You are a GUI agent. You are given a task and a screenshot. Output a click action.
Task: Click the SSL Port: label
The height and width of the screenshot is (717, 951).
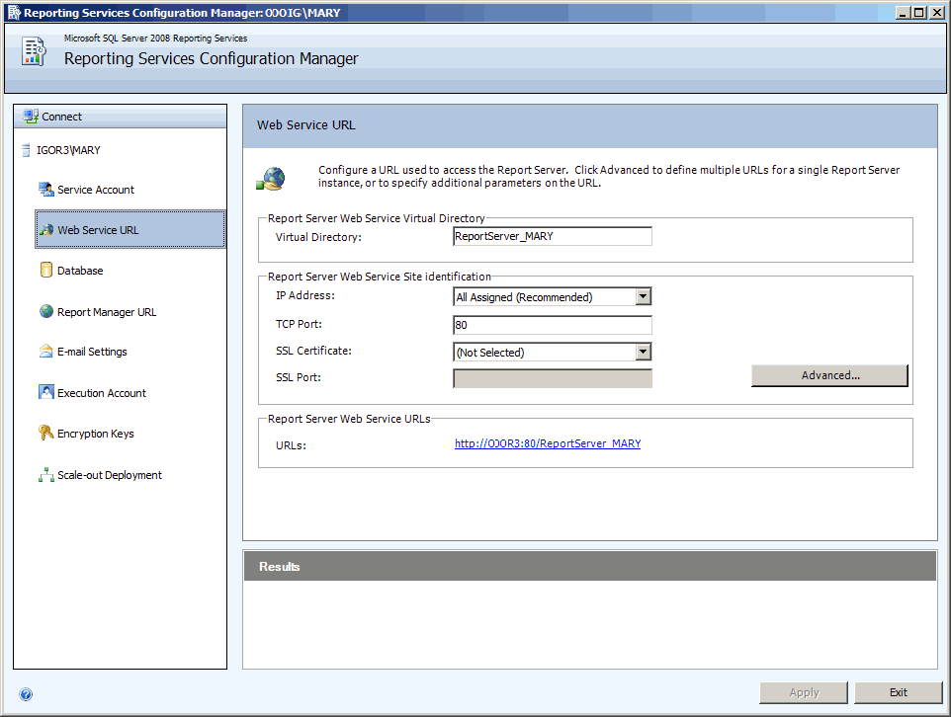pyautogui.click(x=299, y=377)
